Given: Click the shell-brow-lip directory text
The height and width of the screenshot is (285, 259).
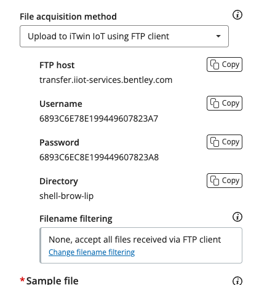Looking at the screenshot, I should (x=66, y=196).
